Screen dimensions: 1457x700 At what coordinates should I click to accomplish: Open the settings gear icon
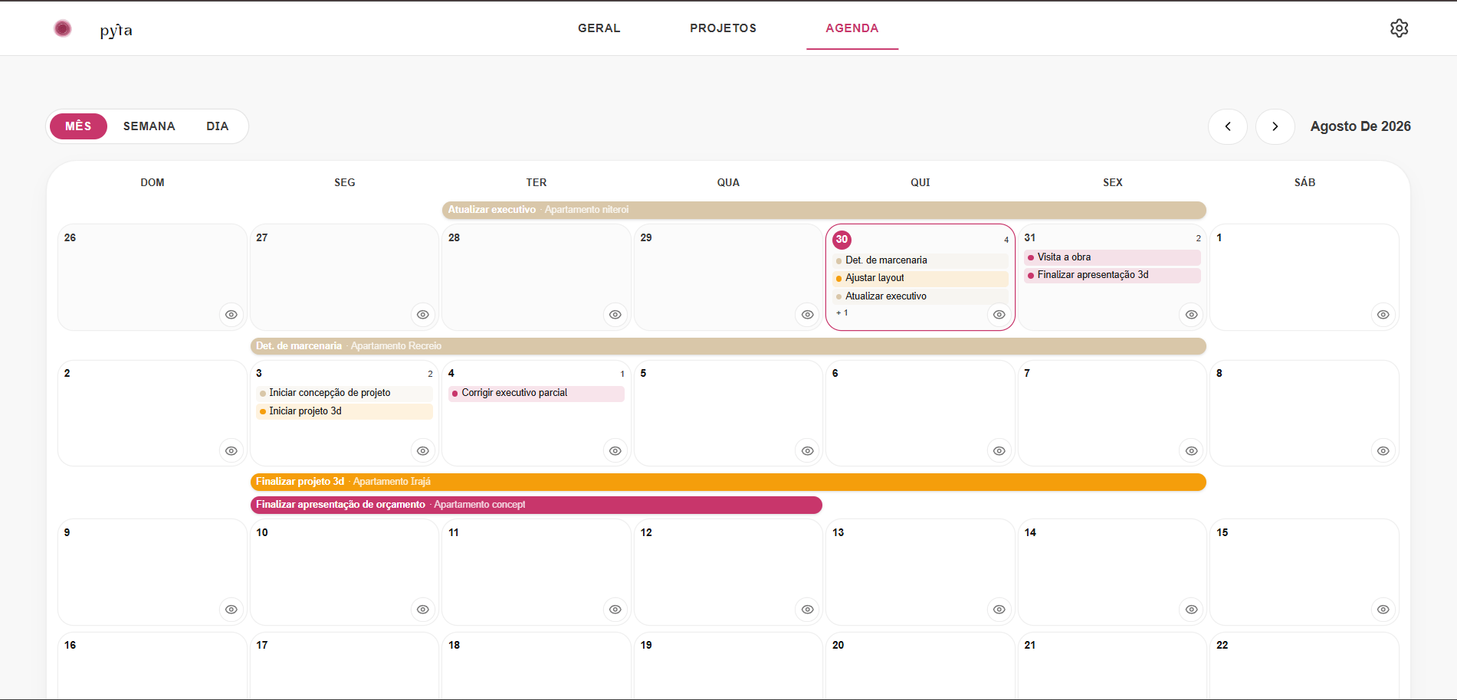tap(1399, 28)
